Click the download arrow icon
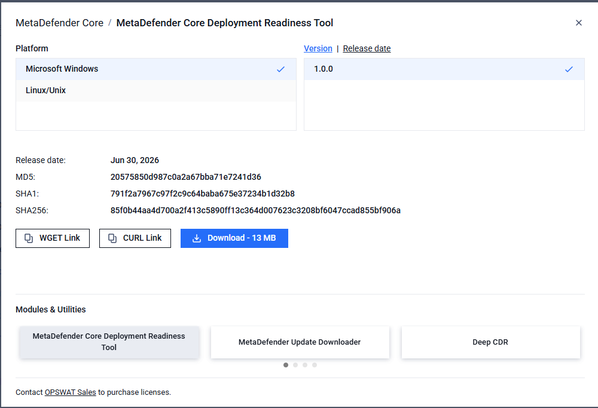598x408 pixels. (196, 238)
